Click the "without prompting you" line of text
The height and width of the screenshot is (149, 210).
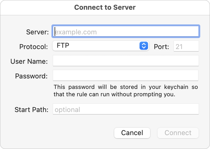[143, 94]
